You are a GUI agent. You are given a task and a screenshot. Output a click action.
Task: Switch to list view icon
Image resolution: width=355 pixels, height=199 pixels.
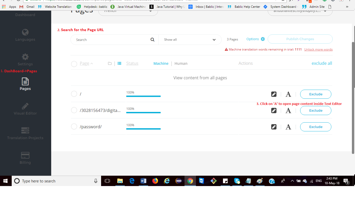(119, 63)
